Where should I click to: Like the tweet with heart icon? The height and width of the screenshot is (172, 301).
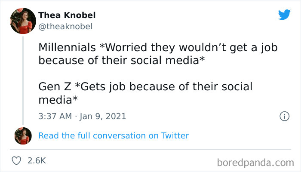coord(16,160)
